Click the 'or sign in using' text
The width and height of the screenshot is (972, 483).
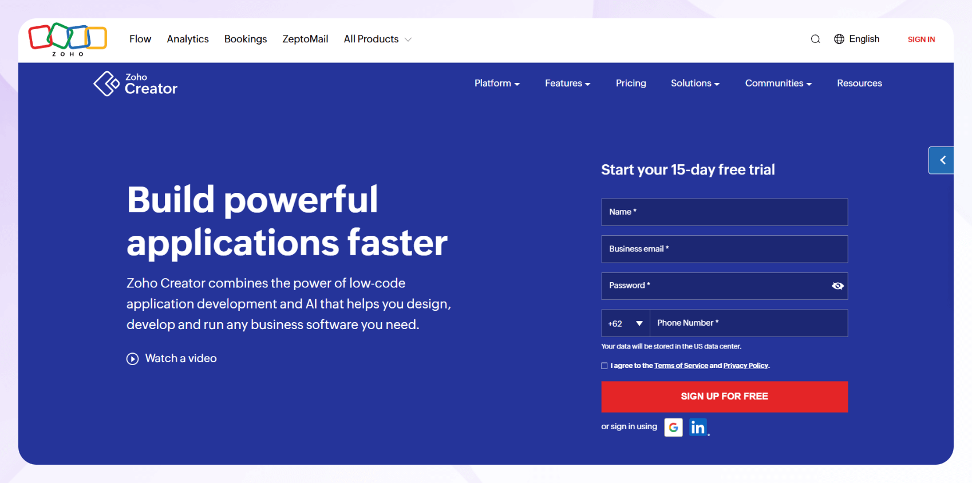click(629, 427)
